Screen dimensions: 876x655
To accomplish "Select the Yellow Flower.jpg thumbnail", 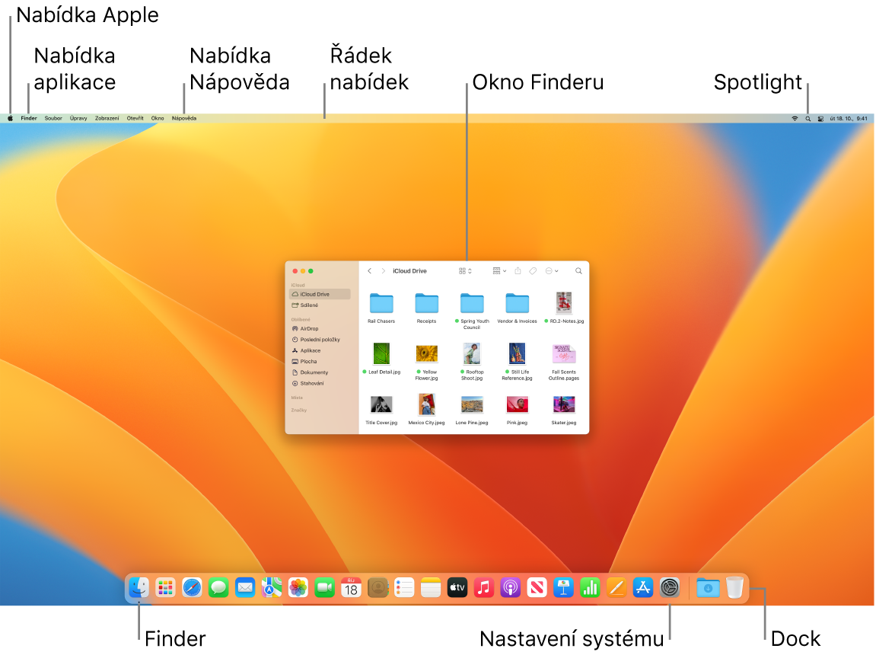I will 427,353.
